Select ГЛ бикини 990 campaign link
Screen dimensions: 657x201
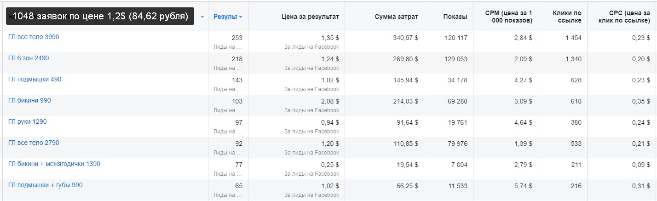[29, 100]
